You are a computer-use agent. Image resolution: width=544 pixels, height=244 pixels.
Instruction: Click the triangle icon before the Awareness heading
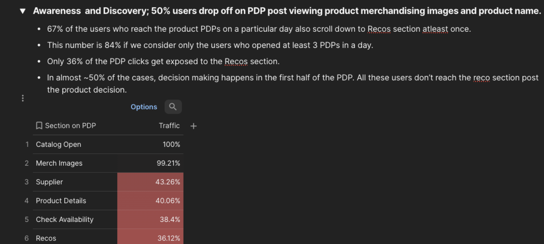[x=22, y=11]
